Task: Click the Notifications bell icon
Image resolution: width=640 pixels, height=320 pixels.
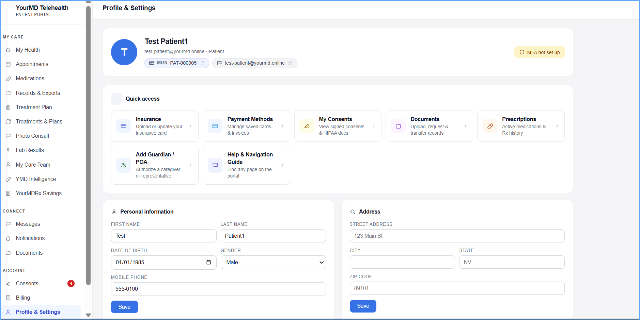Action: [x=8, y=239]
